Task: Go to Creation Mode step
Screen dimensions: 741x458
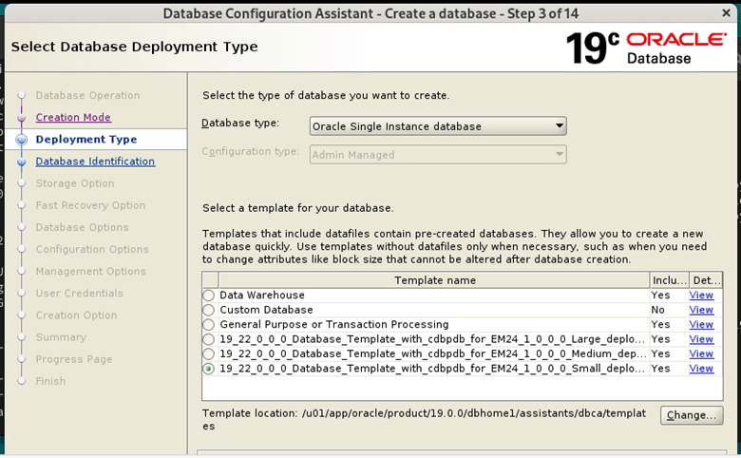Action: point(73,118)
